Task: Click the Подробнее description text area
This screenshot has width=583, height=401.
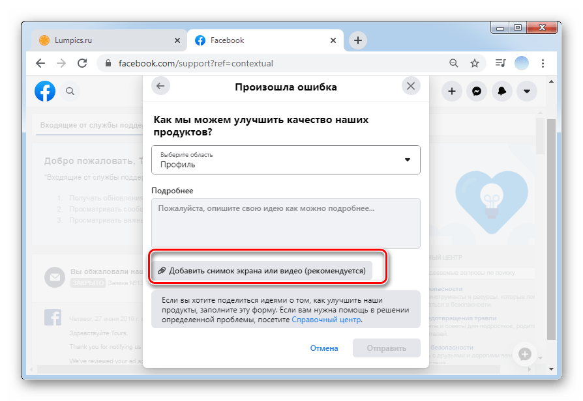Action: 286,223
